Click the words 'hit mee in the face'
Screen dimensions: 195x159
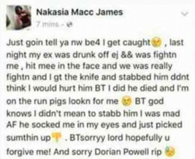click(62, 66)
